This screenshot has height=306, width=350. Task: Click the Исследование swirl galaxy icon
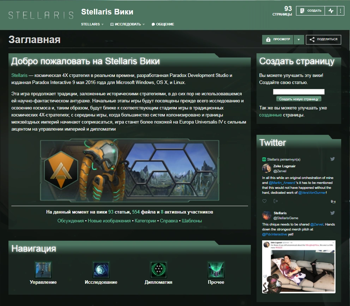coord(101,270)
